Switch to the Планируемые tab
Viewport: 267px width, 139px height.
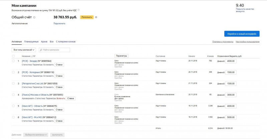click(31, 42)
